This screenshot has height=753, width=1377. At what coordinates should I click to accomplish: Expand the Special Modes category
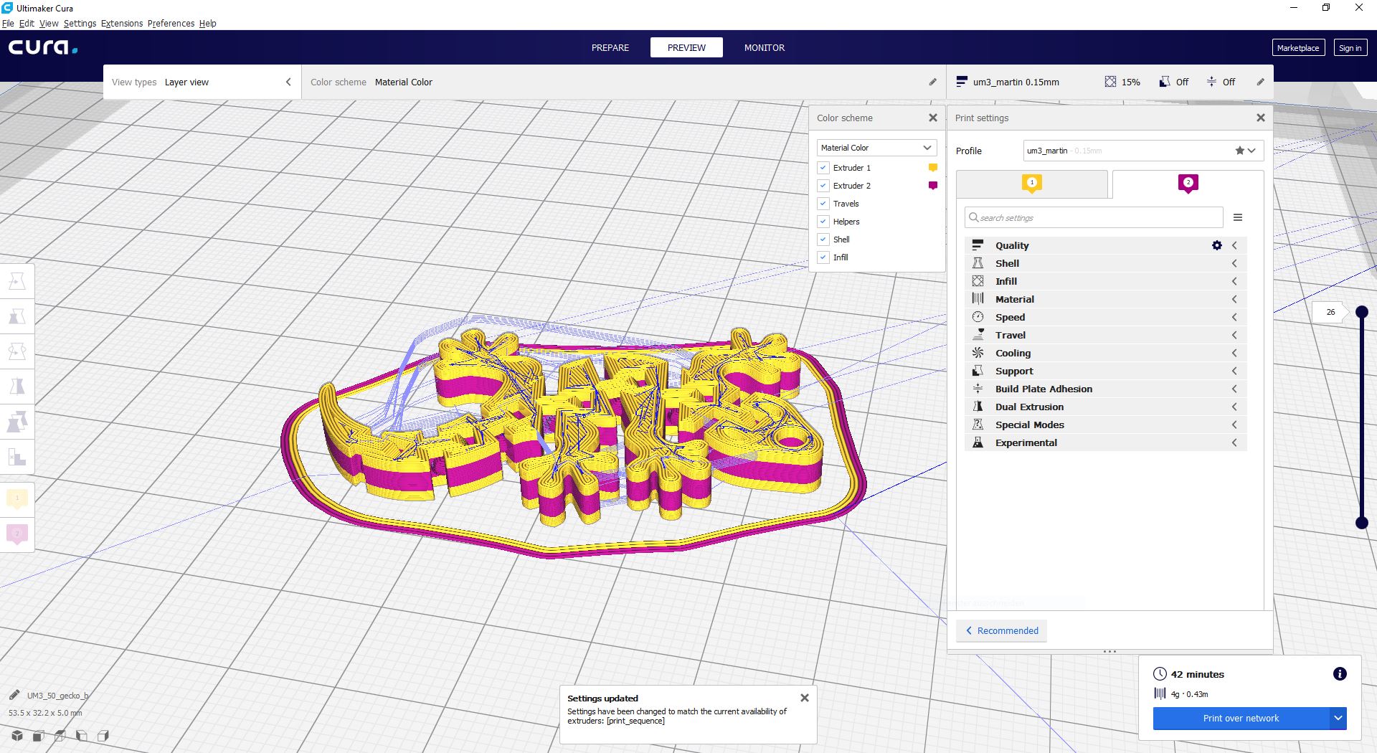pyautogui.click(x=1105, y=425)
